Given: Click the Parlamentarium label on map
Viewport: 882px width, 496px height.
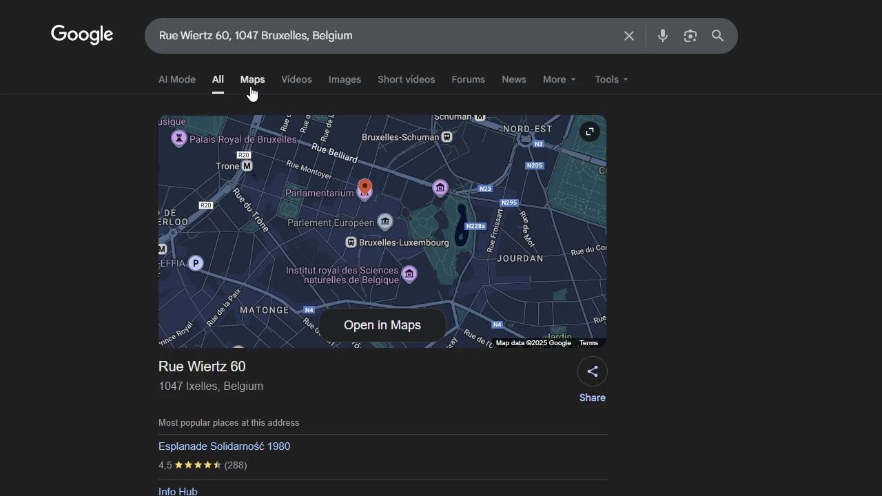Looking at the screenshot, I should tap(320, 193).
